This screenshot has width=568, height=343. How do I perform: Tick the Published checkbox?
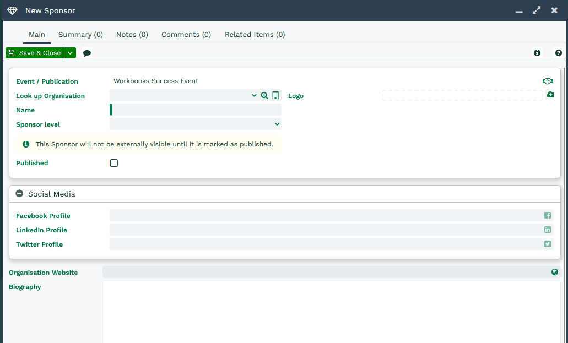(x=114, y=163)
